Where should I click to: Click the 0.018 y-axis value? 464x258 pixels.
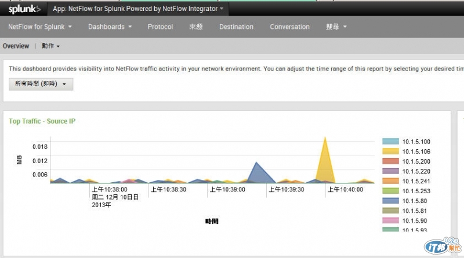pos(40,147)
